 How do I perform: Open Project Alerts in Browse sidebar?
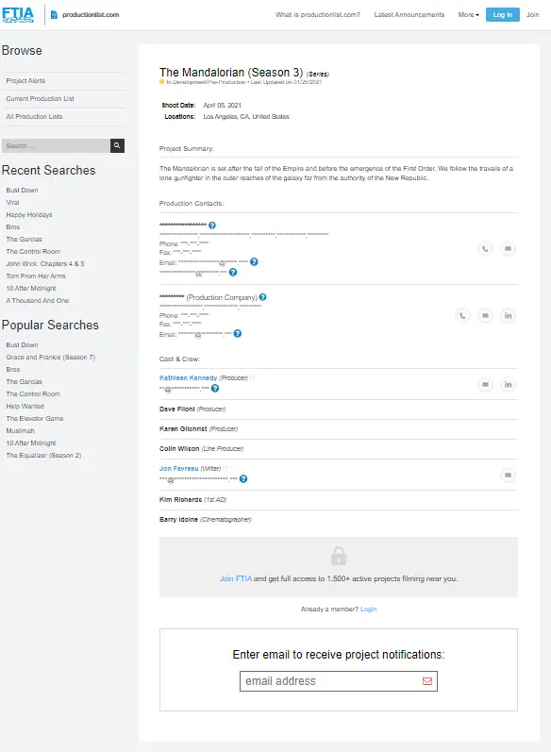[25, 81]
